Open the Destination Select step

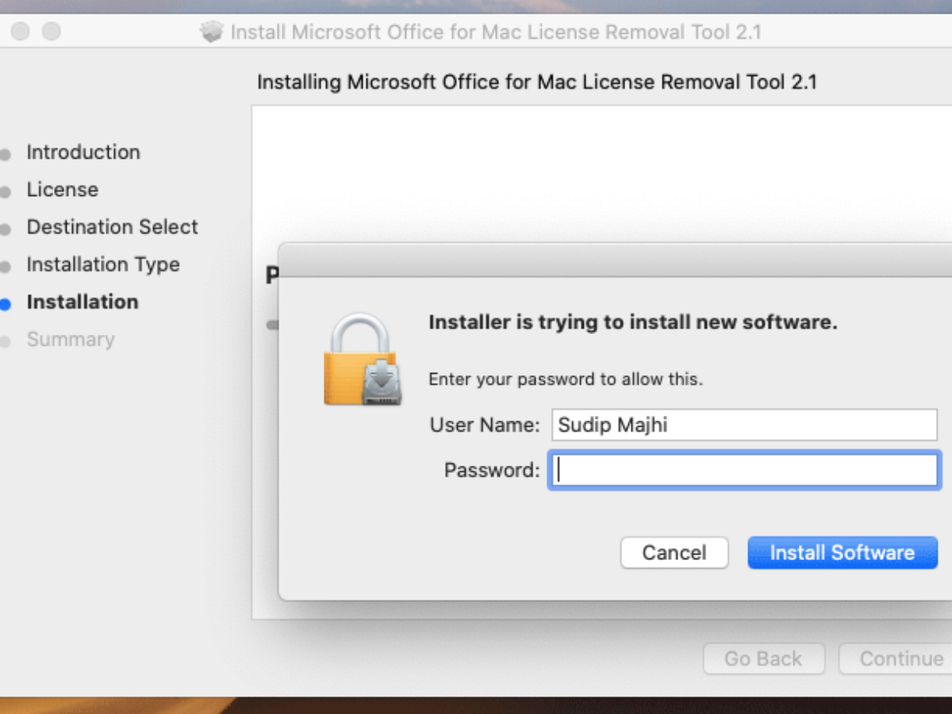coord(113,227)
